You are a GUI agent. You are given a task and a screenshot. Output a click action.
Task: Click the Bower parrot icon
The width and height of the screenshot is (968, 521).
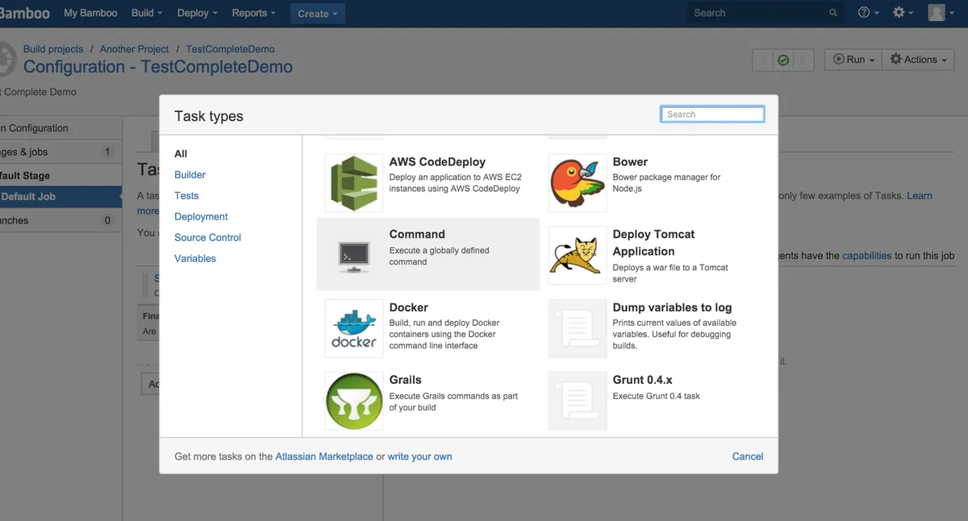(x=578, y=183)
